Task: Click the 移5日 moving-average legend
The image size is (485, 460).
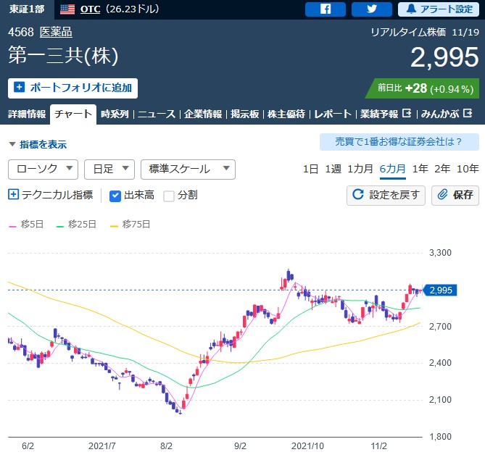Action: (26, 224)
